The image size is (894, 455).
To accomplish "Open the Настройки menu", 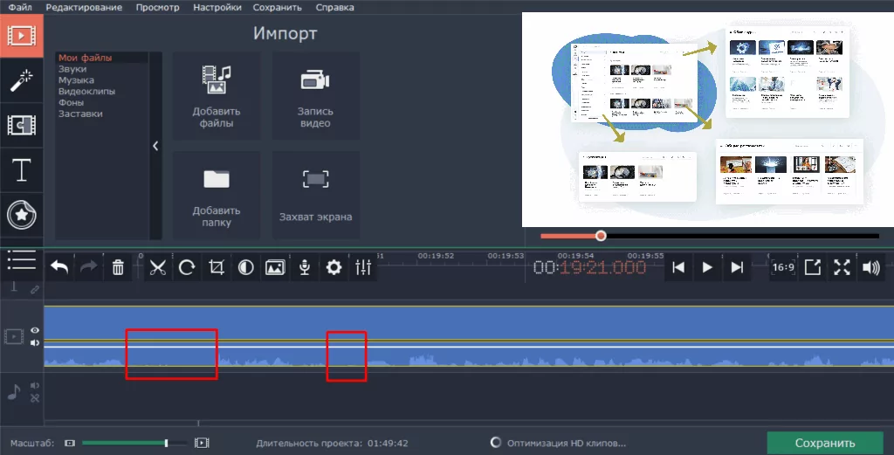I will [217, 7].
